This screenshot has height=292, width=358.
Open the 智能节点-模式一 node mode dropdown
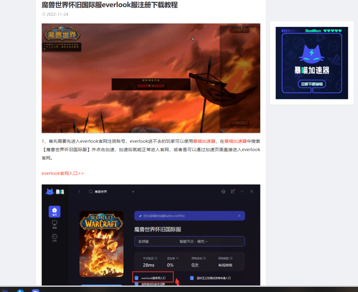(194, 242)
